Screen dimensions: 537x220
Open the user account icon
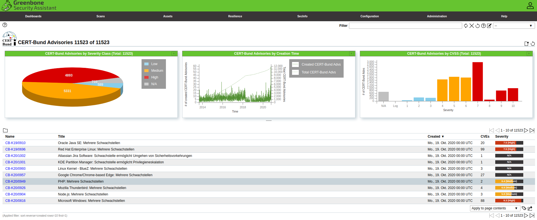coord(530,6)
